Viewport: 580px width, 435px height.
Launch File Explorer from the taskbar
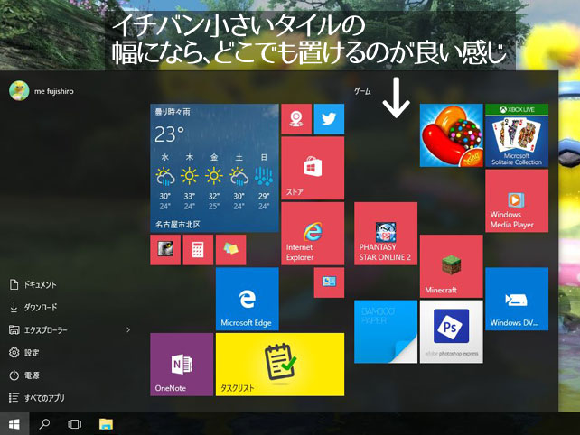point(107,424)
